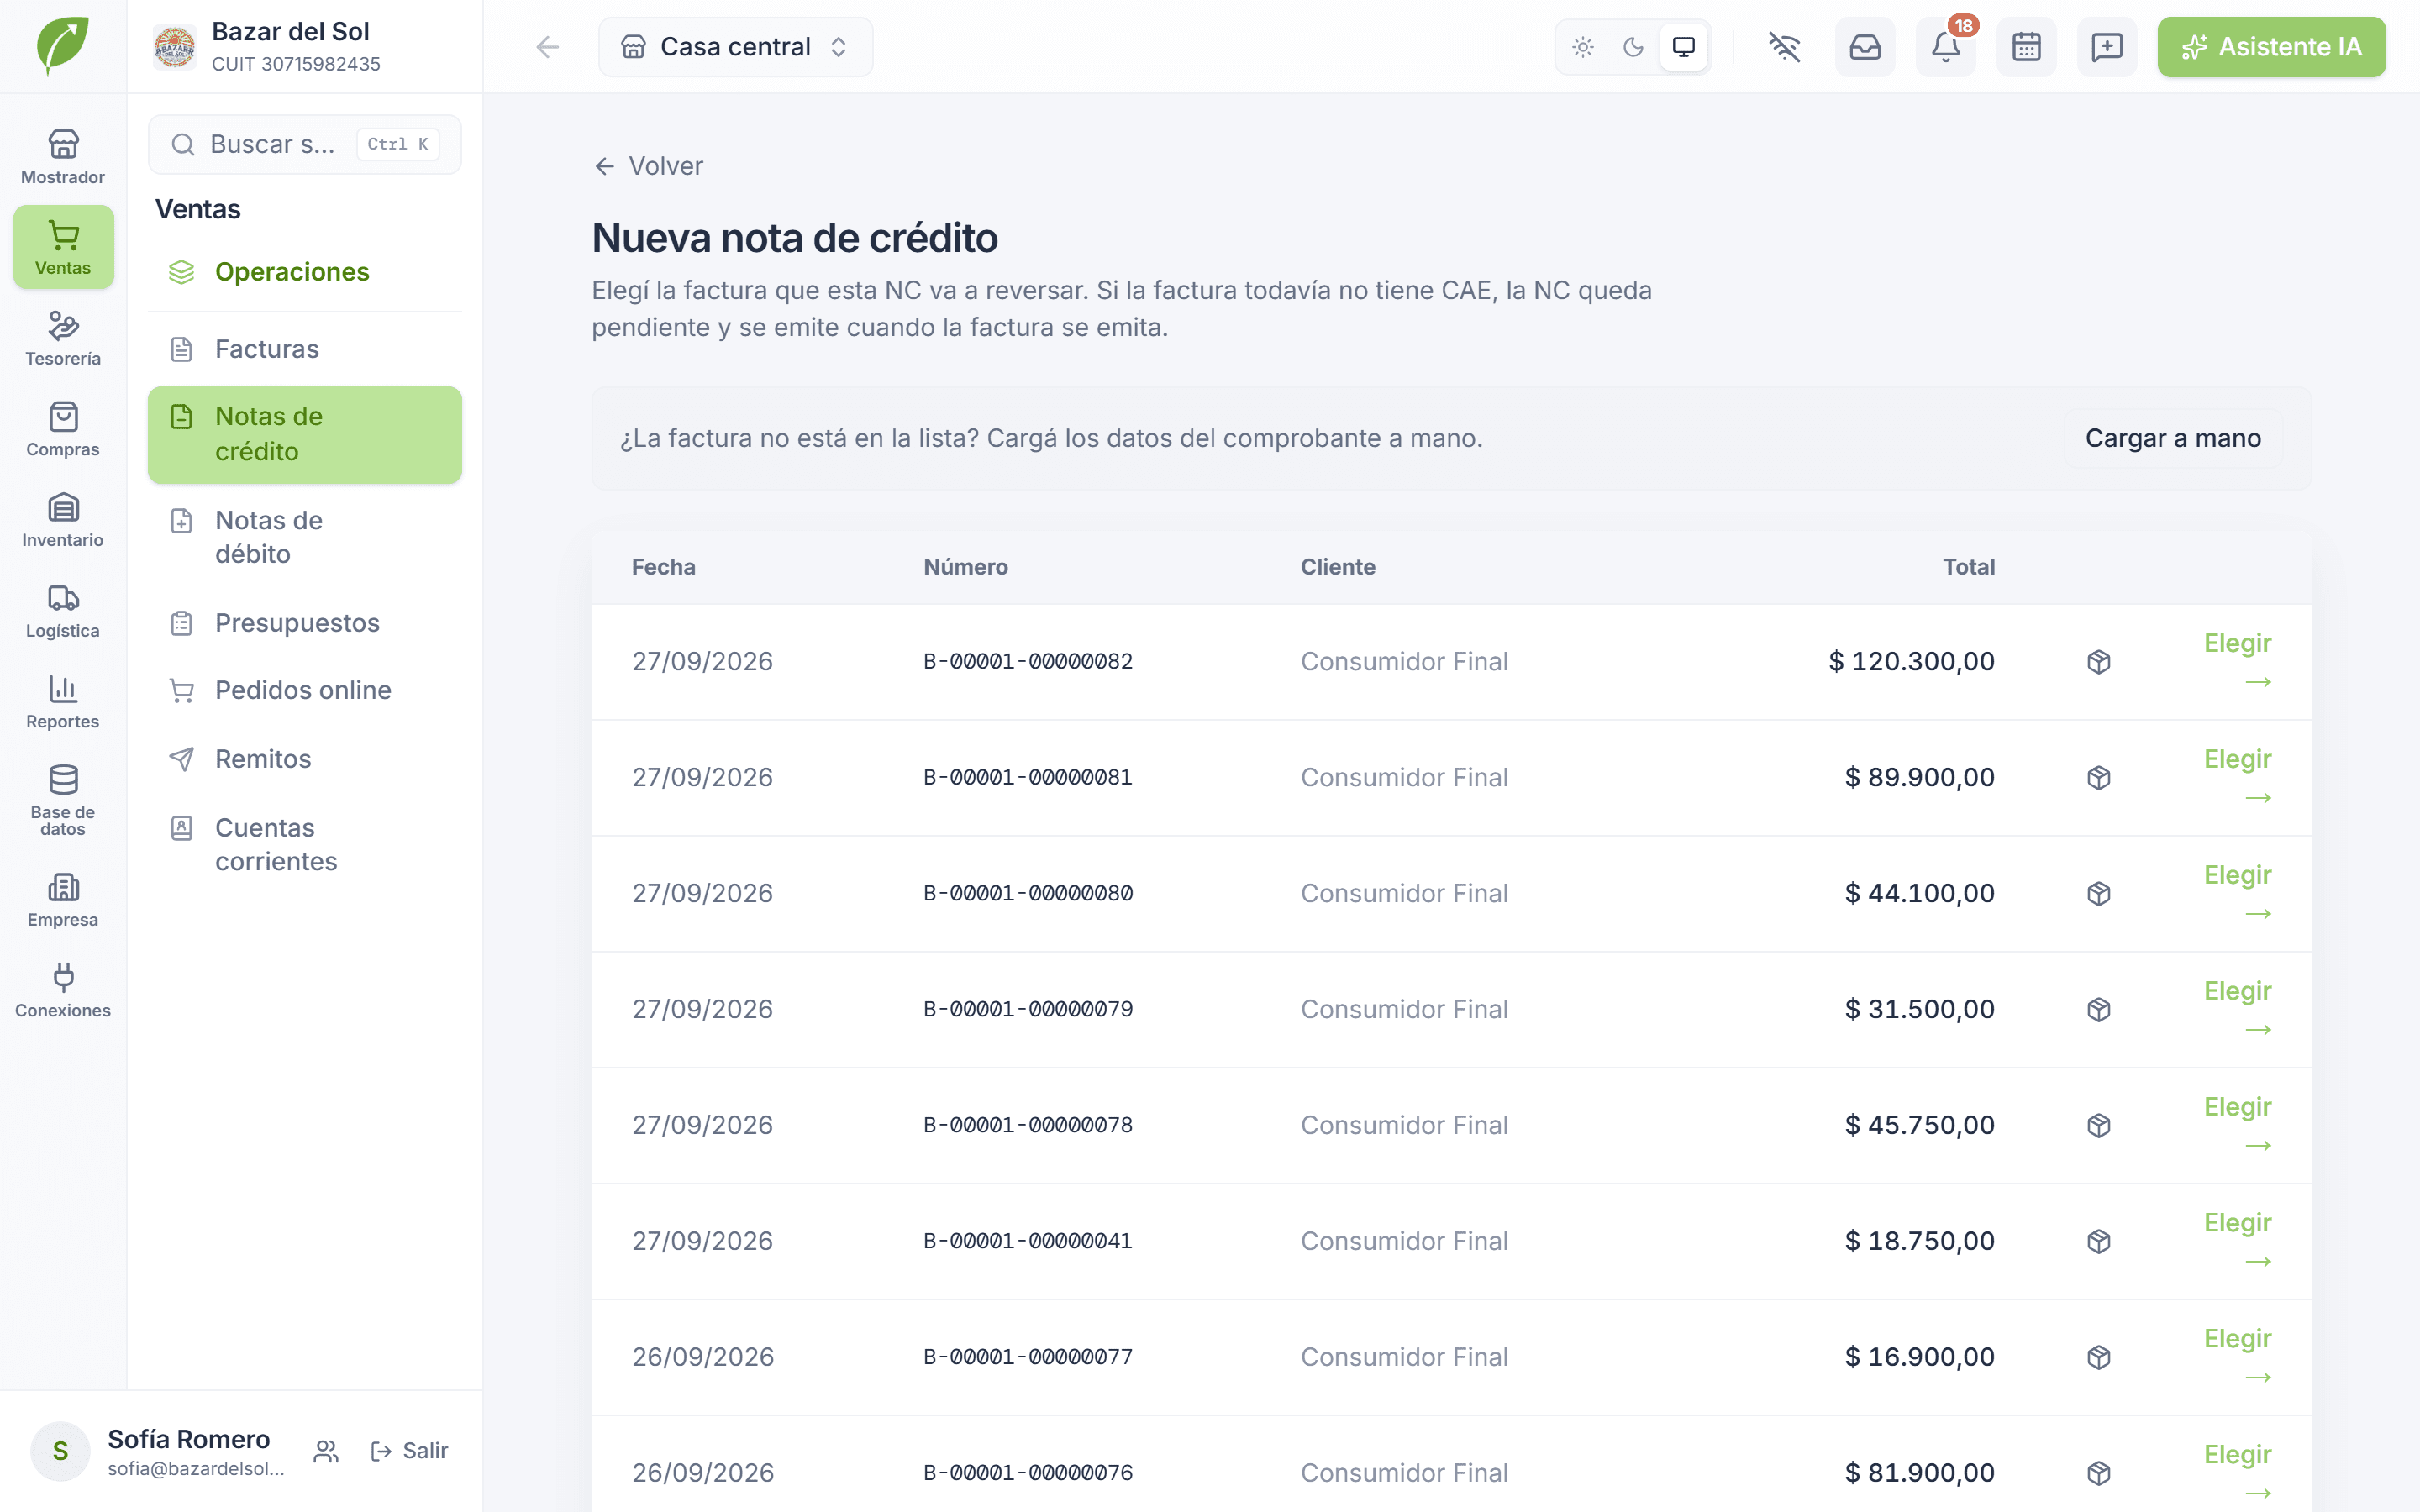
Task: Click the green leaf app logo
Action: [63, 46]
